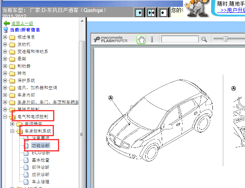Click the tree panel scroll-up arrow
This screenshot has width=245, height=188.
tap(82, 21)
